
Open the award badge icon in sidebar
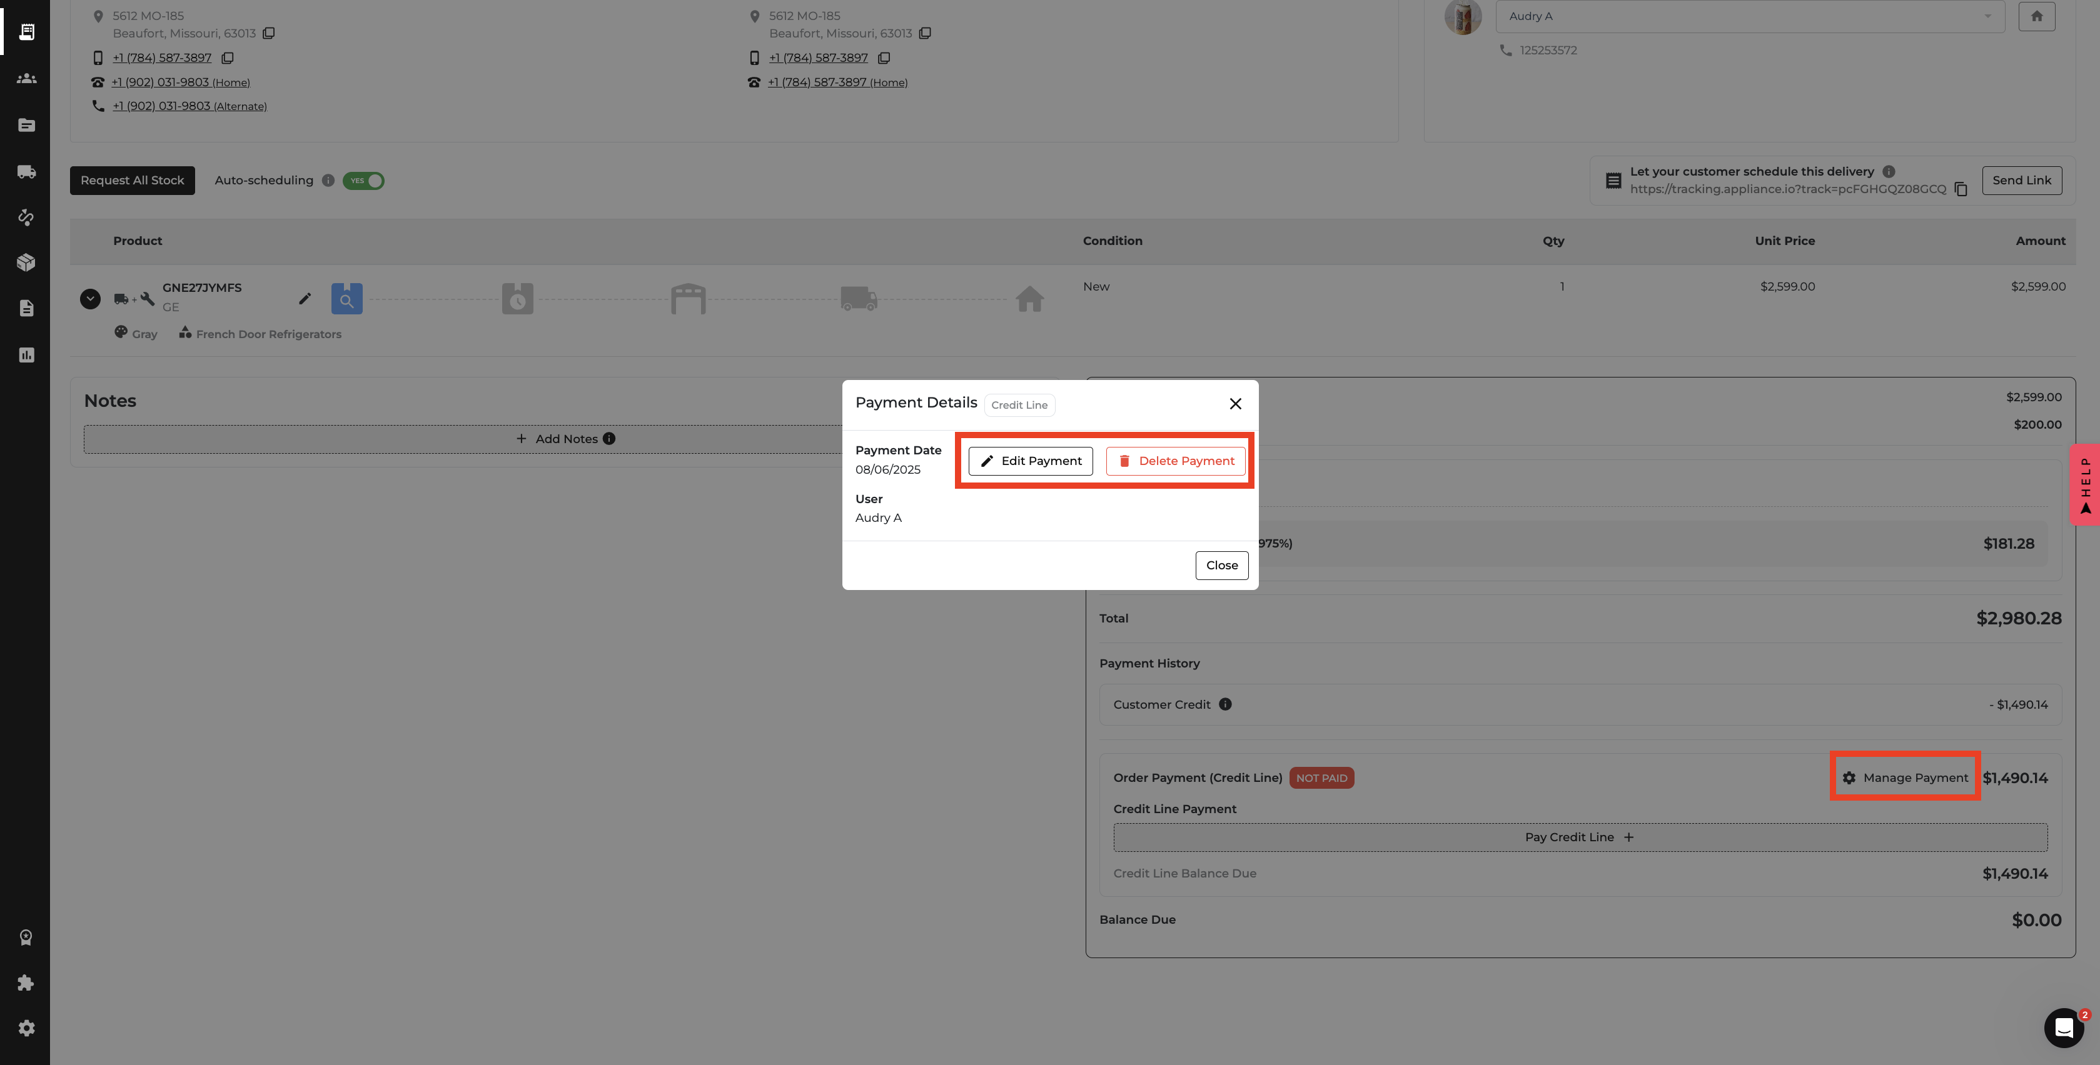point(26,937)
